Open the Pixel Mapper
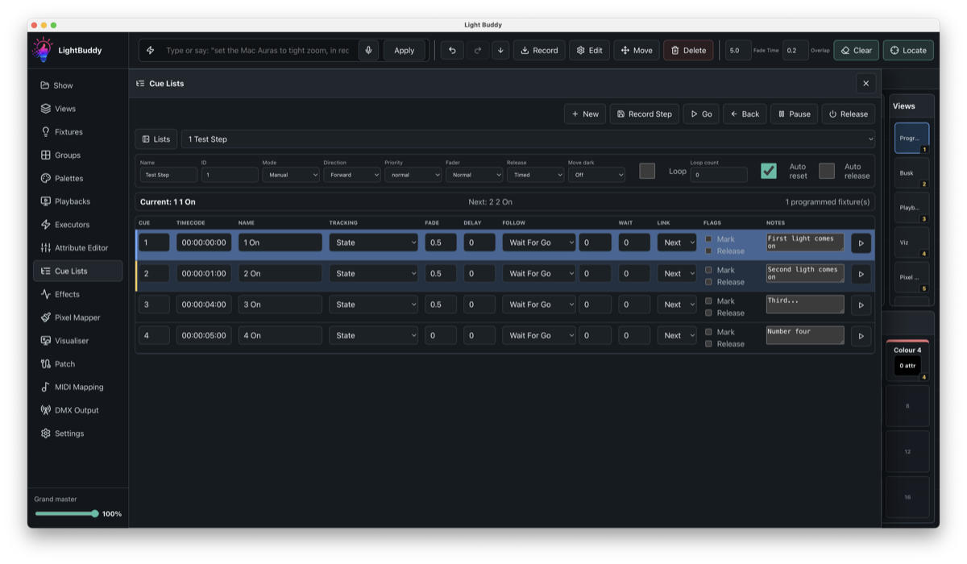 point(77,317)
